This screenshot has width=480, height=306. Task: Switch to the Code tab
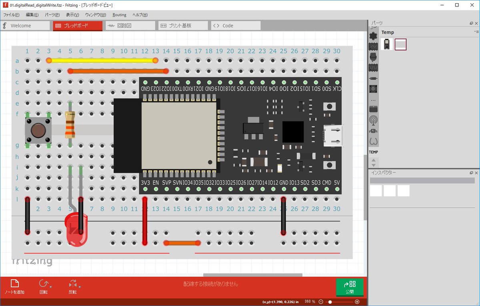click(x=236, y=26)
